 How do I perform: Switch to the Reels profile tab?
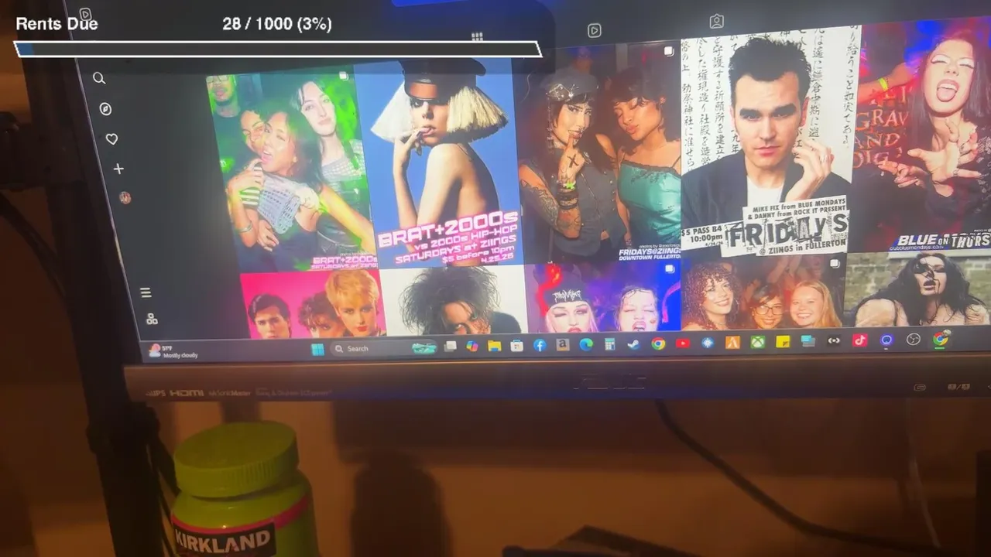point(594,30)
